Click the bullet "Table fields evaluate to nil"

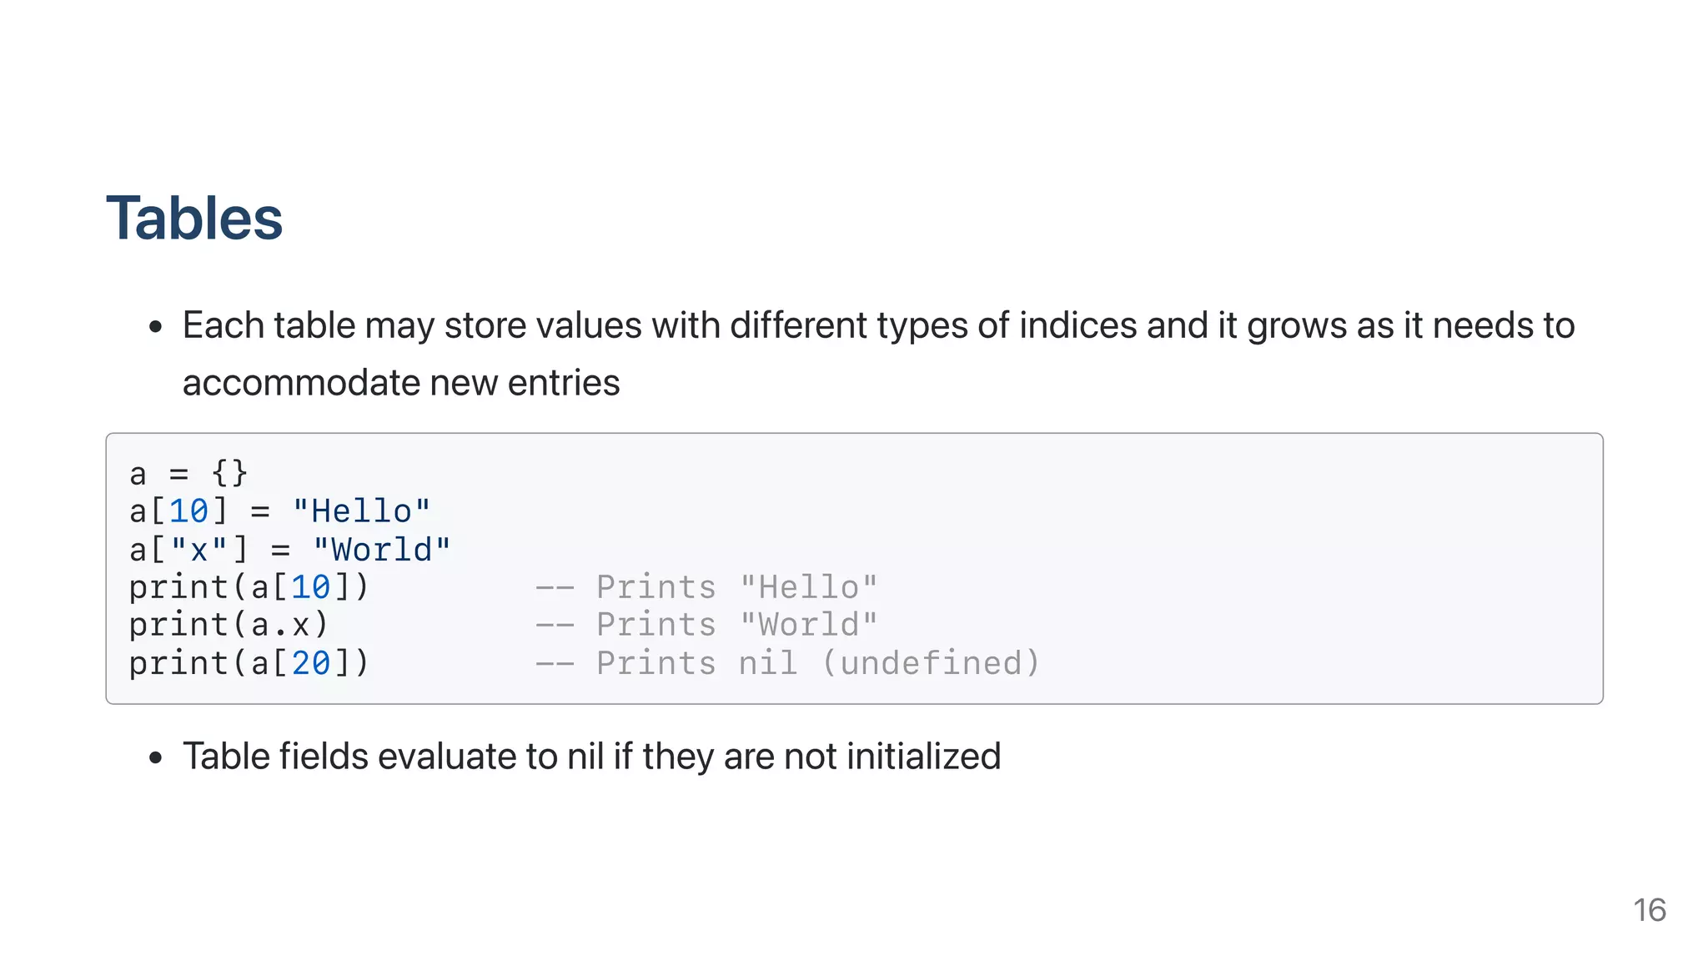click(x=591, y=757)
